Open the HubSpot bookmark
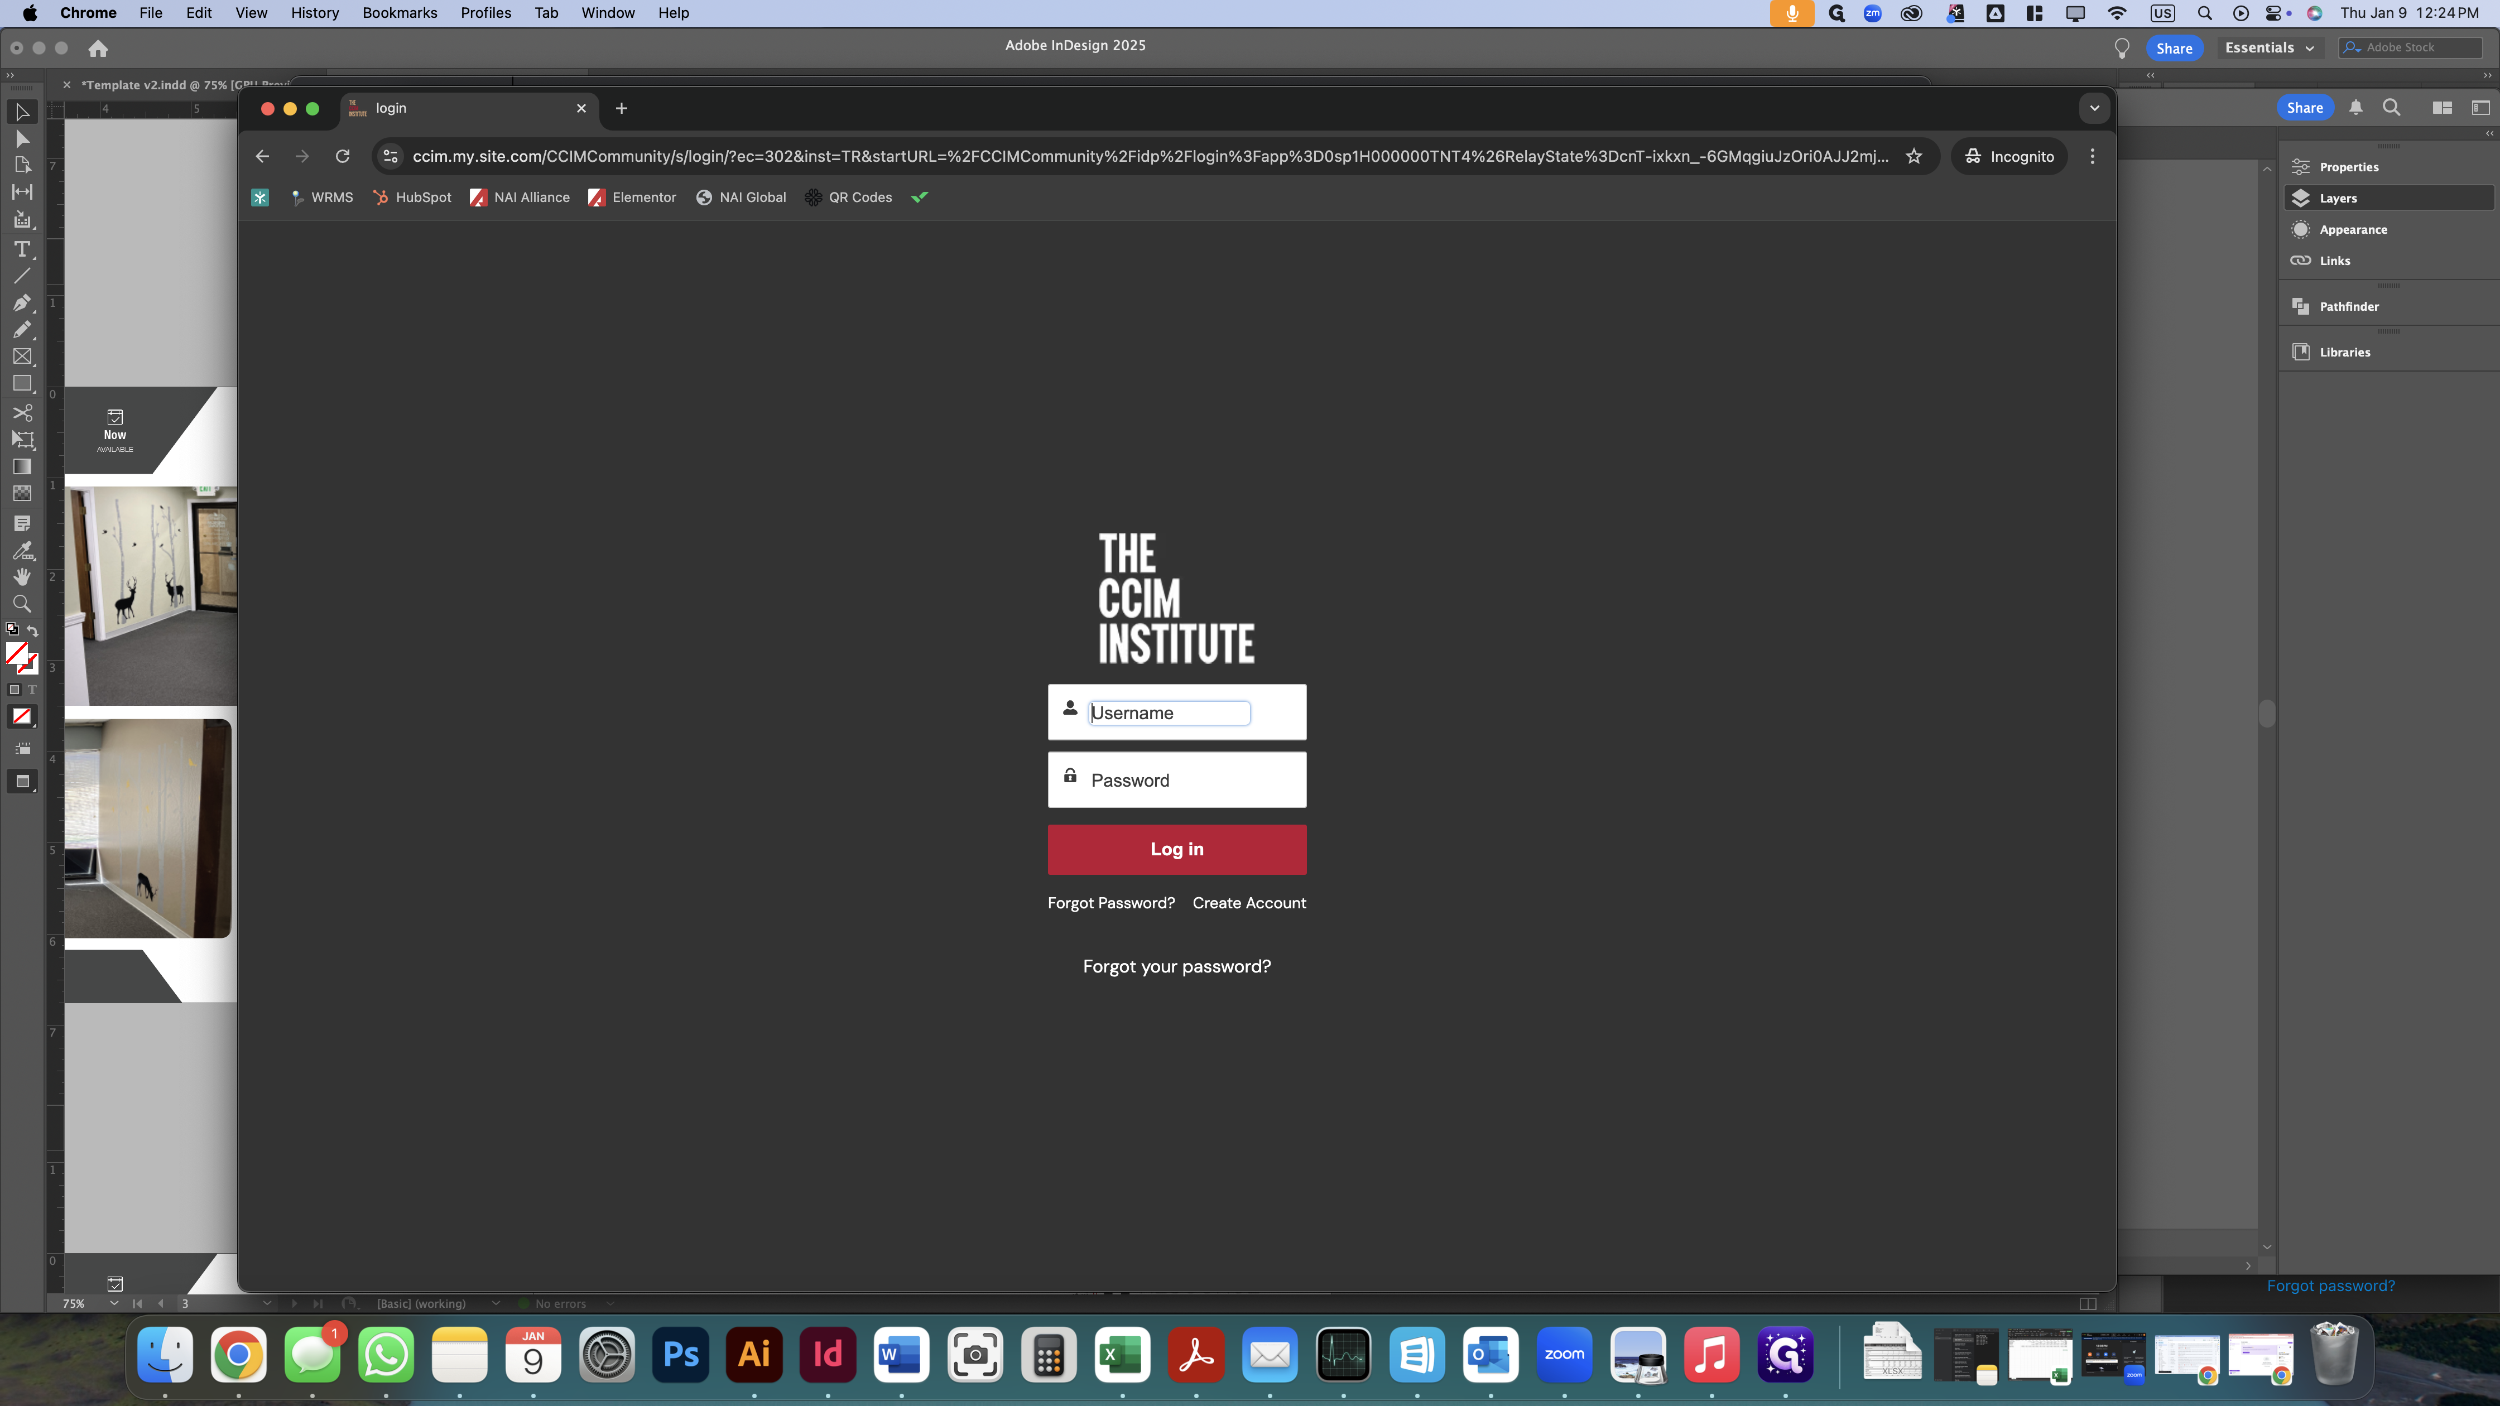This screenshot has height=1406, width=2500. click(412, 197)
